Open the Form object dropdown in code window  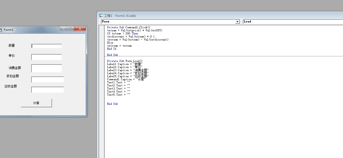[238, 22]
